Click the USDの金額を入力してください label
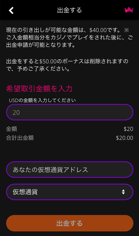This screenshot has width=139, height=236. click(42, 100)
